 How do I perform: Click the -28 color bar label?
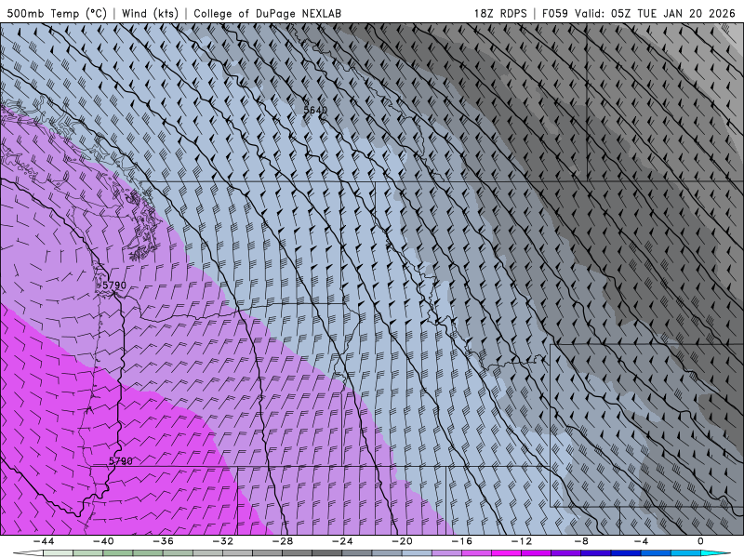click(283, 541)
